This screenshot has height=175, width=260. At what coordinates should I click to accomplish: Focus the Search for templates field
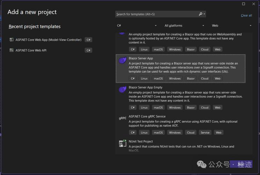[160, 14]
